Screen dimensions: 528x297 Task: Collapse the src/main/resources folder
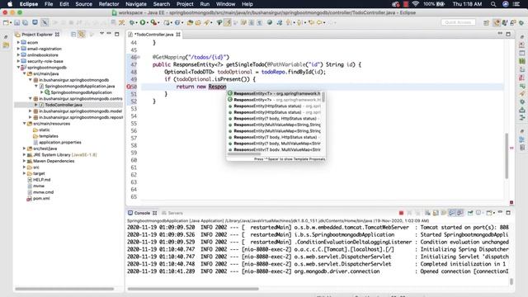coord(24,124)
